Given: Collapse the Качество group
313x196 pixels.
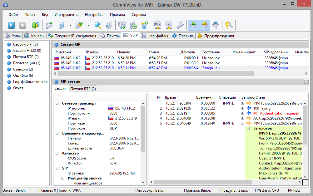Looking at the screenshot, I should tap(57, 153).
